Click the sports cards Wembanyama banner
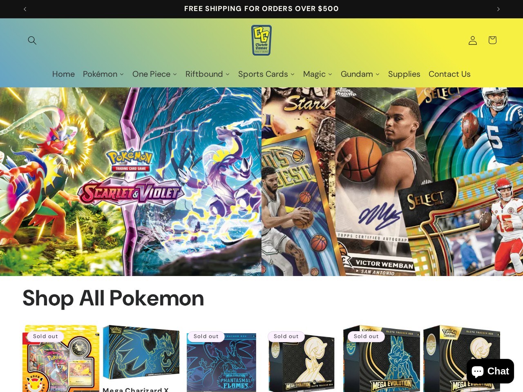This screenshot has height=392, width=523. coord(392,182)
